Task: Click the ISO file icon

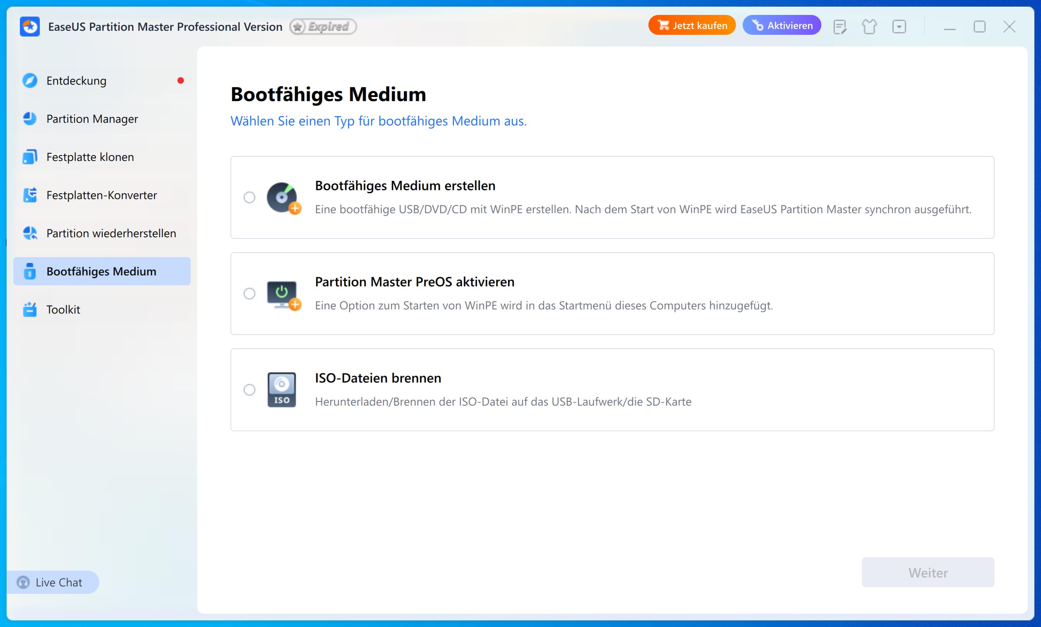Action: (281, 389)
